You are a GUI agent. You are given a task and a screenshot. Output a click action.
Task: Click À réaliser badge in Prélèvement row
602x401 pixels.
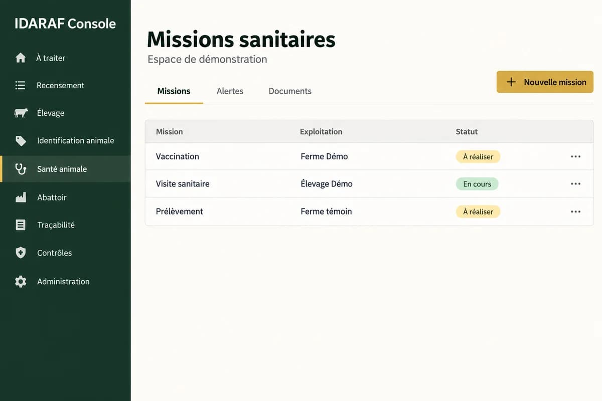click(478, 212)
